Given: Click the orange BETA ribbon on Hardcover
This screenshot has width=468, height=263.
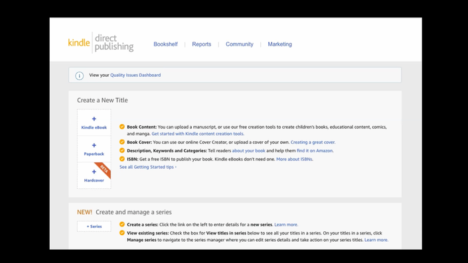Looking at the screenshot, I should click(x=104, y=170).
